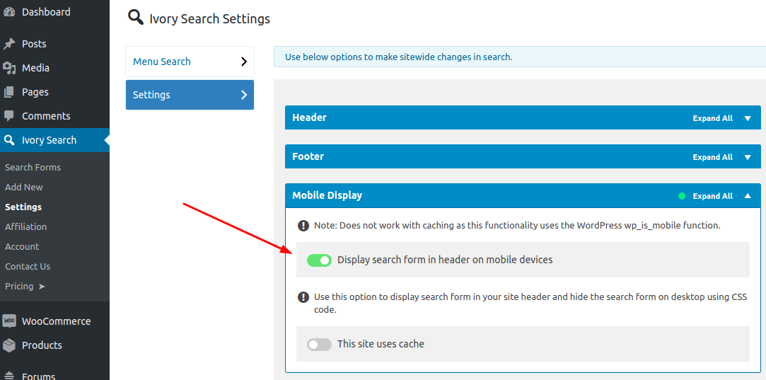
Task: Expand the Footer section arrow
Action: 748,158
